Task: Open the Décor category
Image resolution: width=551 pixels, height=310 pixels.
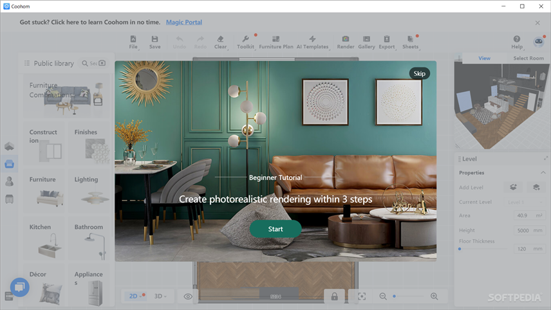Action: point(44,285)
